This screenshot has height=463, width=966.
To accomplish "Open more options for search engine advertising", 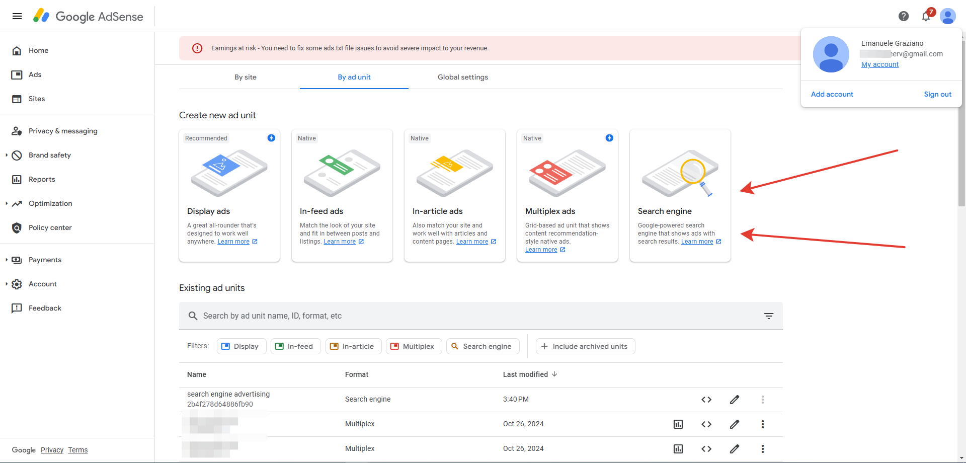I will 763,400.
